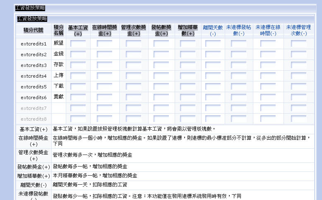Activate the extcredits4 未達標管理次數(-) input
The image size is (322, 200).
(298, 76)
